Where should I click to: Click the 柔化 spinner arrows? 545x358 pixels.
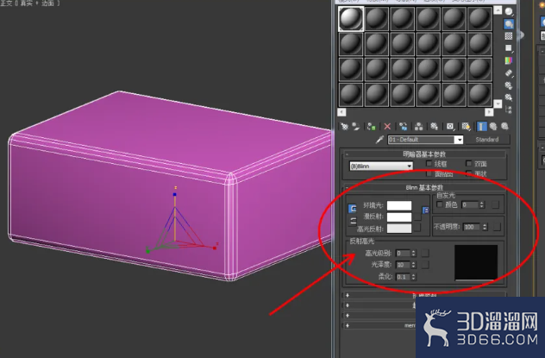pyautogui.click(x=414, y=277)
